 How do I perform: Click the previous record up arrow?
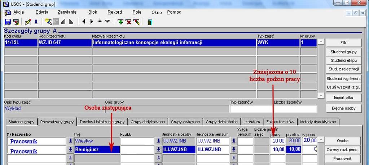pyautogui.click(x=100, y=21)
